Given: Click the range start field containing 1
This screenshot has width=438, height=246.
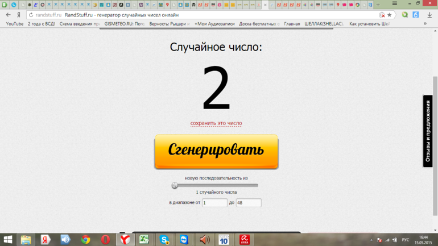Looking at the screenshot, I should coord(214,203).
